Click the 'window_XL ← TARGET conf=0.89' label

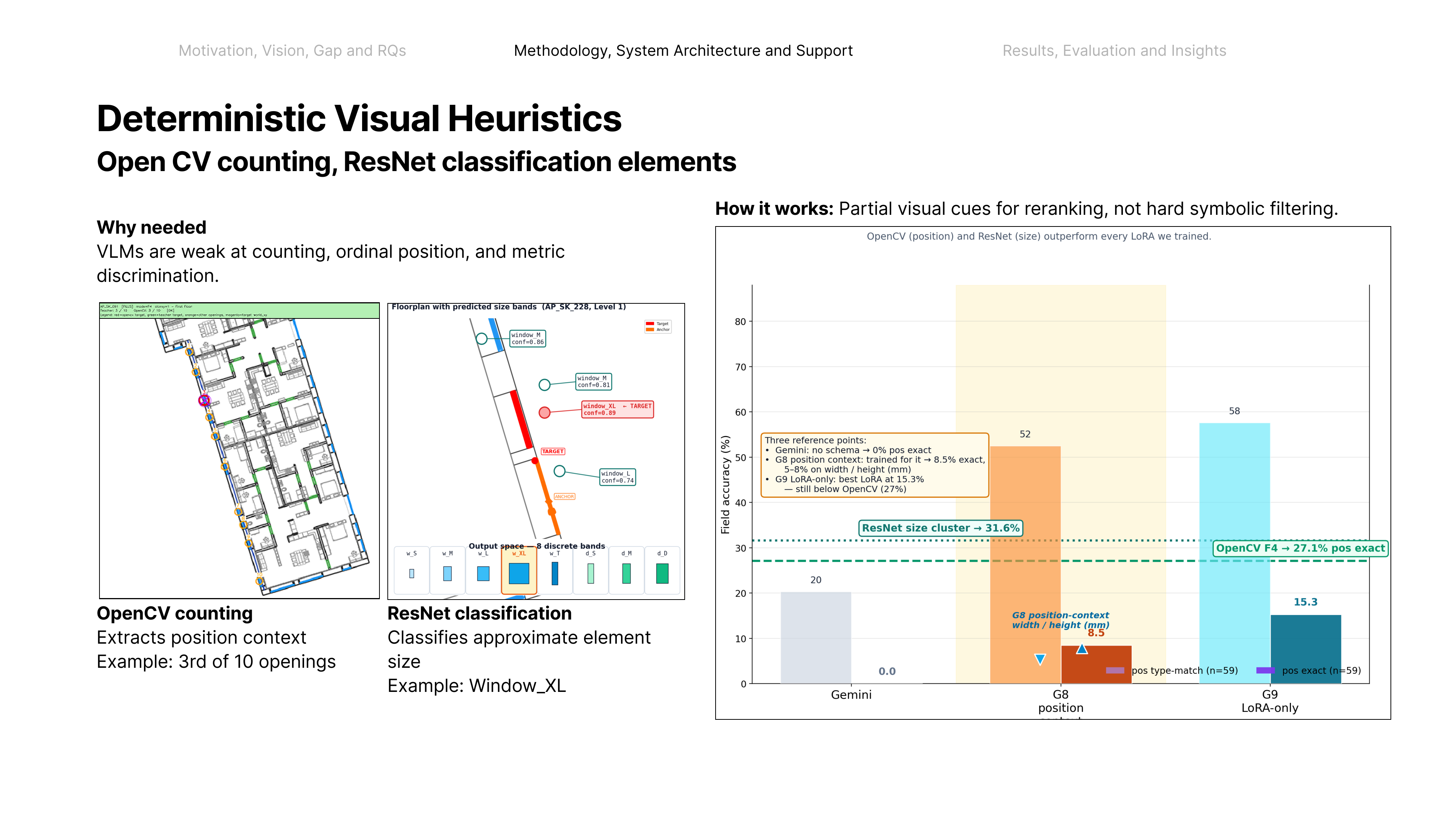coord(617,410)
